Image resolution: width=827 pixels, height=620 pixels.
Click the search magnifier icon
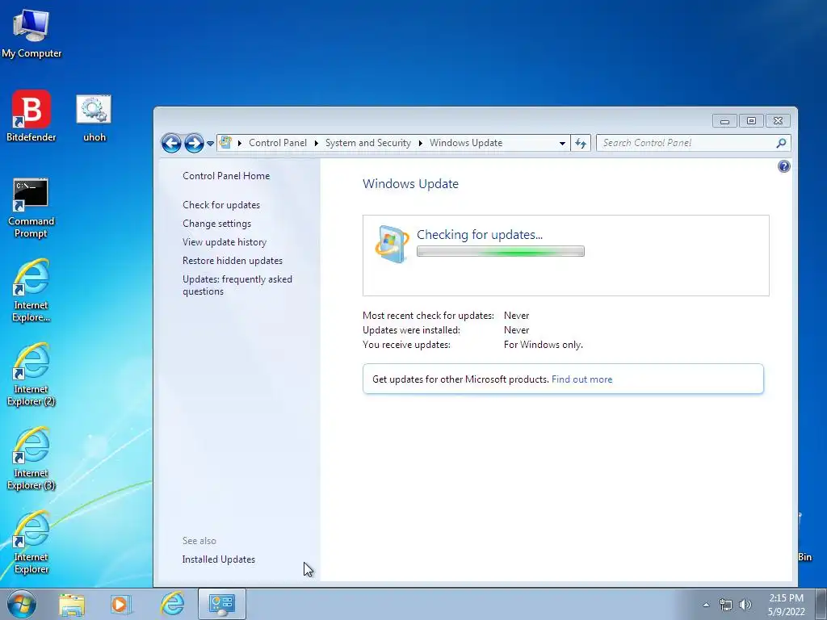pos(781,143)
